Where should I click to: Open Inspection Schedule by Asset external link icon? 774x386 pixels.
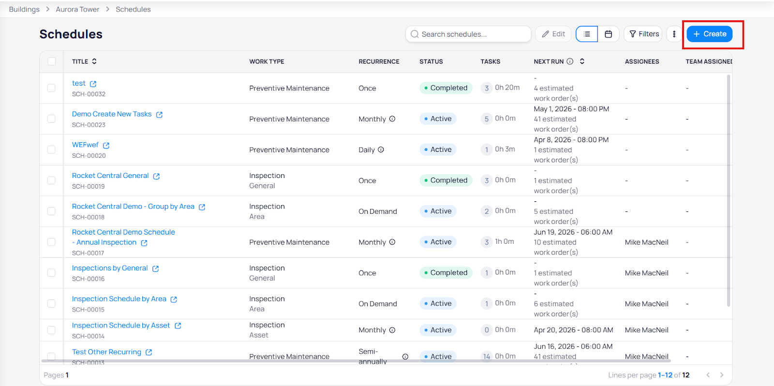(x=178, y=326)
